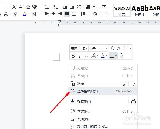The width and height of the screenshot is (160, 129).
Task: Toggle mini toolbar alignment button
Action: [112, 56]
